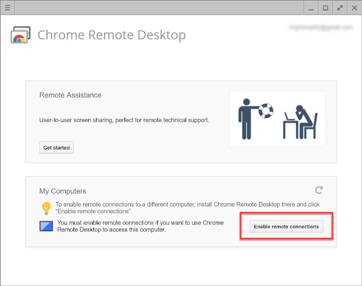Refresh the My Computers list
The height and width of the screenshot is (286, 362).
pos(319,190)
